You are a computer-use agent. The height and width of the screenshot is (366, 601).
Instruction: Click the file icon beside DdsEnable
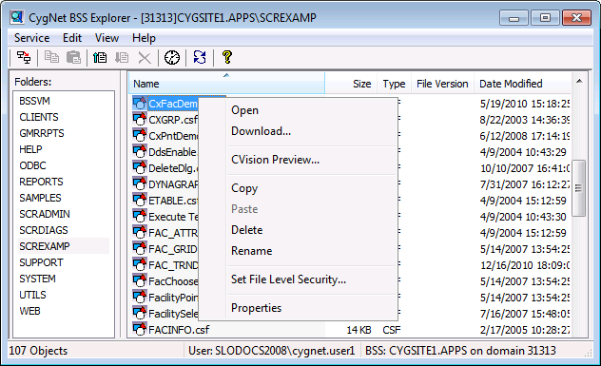140,151
